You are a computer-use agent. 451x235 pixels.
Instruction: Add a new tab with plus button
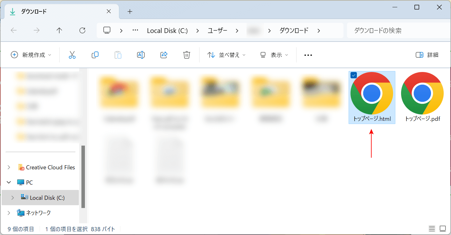[x=130, y=12]
